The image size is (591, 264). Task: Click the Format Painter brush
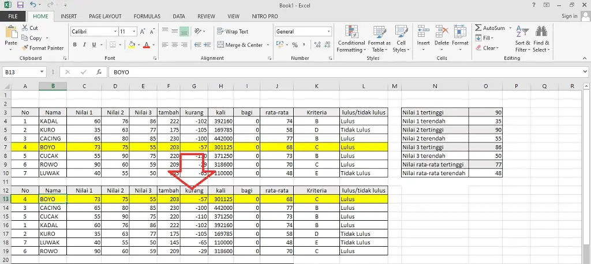tap(25, 48)
